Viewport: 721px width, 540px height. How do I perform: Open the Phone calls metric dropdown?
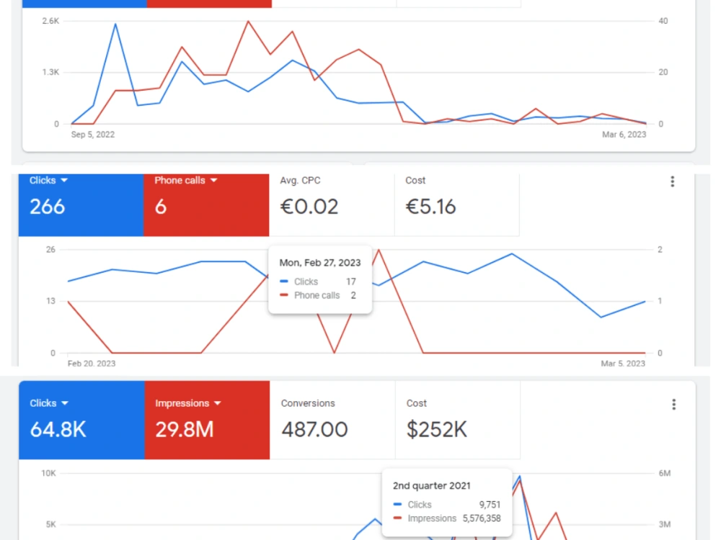pyautogui.click(x=186, y=180)
